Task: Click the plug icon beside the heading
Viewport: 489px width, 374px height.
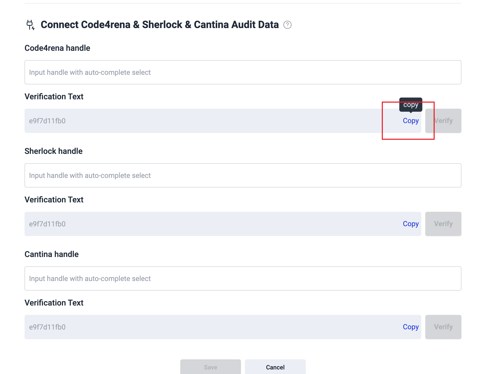Action: click(x=30, y=25)
